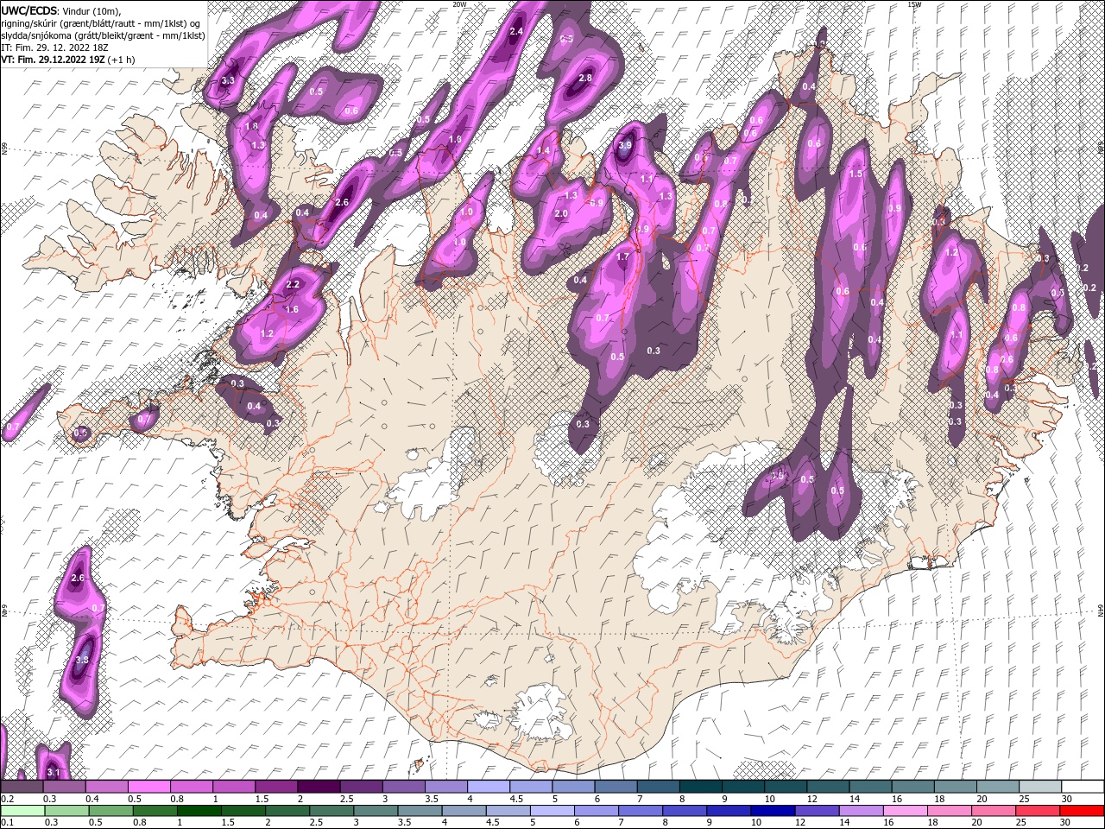The image size is (1105, 829).
Task: Pick the slate blue snow swatch between 6 and 7
Action: click(x=616, y=787)
